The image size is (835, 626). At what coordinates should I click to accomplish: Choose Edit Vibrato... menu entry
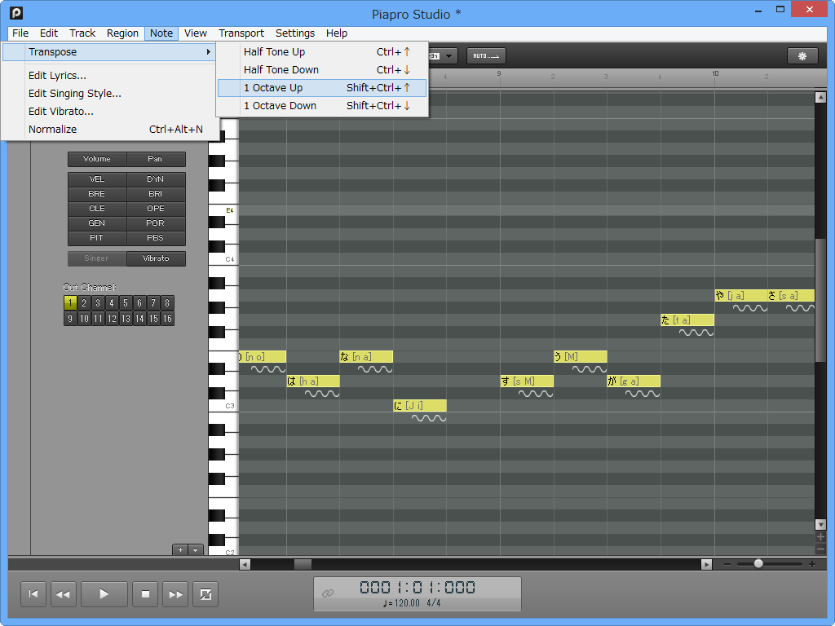110,111
